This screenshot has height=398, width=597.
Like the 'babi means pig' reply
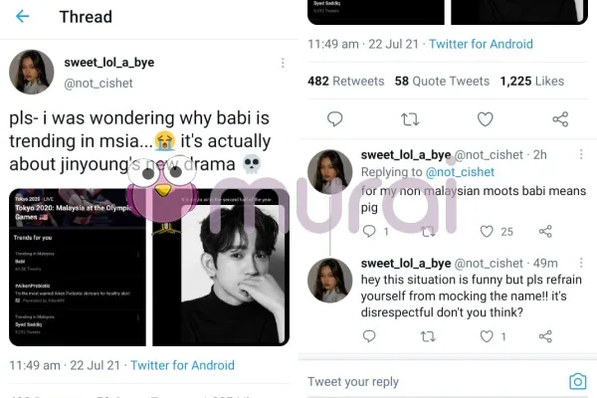pyautogui.click(x=487, y=232)
